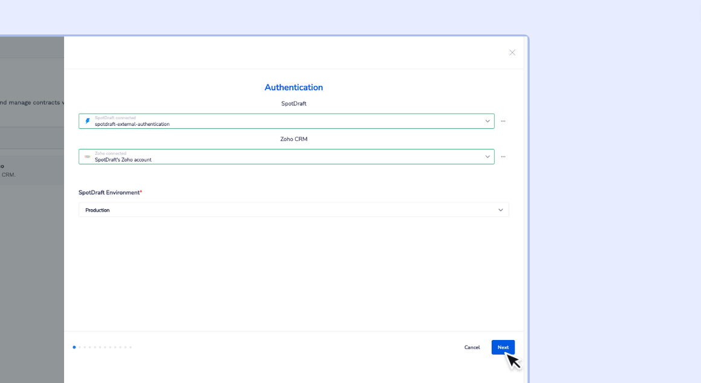The height and width of the screenshot is (383, 701).
Task: Jump to the fourth step dot
Action: coord(90,347)
